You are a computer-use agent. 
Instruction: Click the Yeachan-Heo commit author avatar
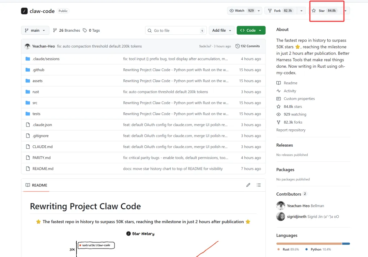point(28,46)
